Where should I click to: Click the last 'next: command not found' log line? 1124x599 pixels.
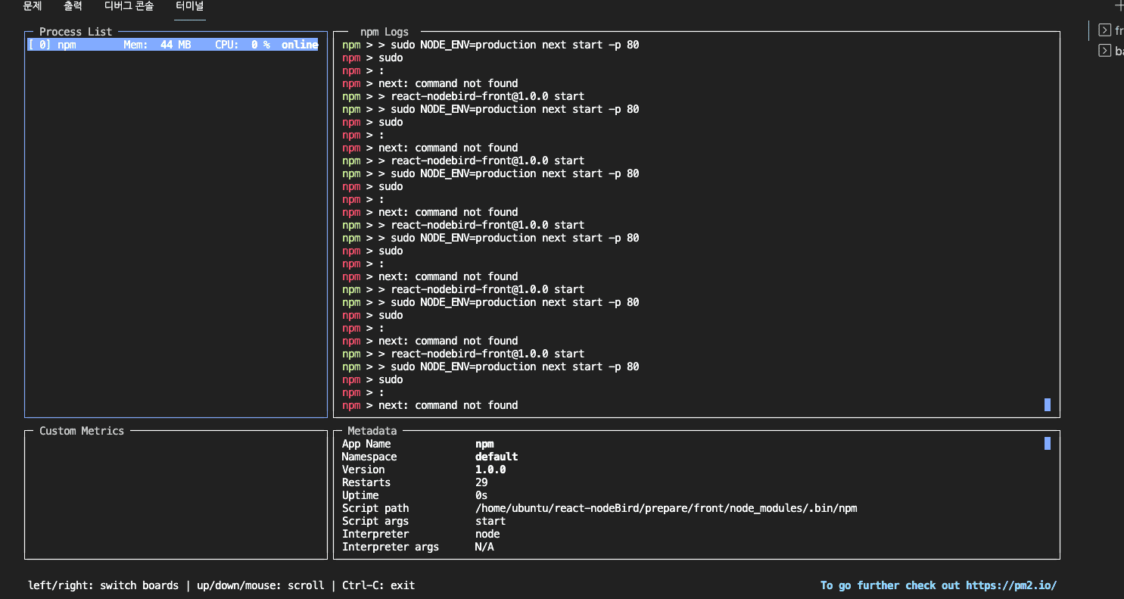[x=448, y=405]
